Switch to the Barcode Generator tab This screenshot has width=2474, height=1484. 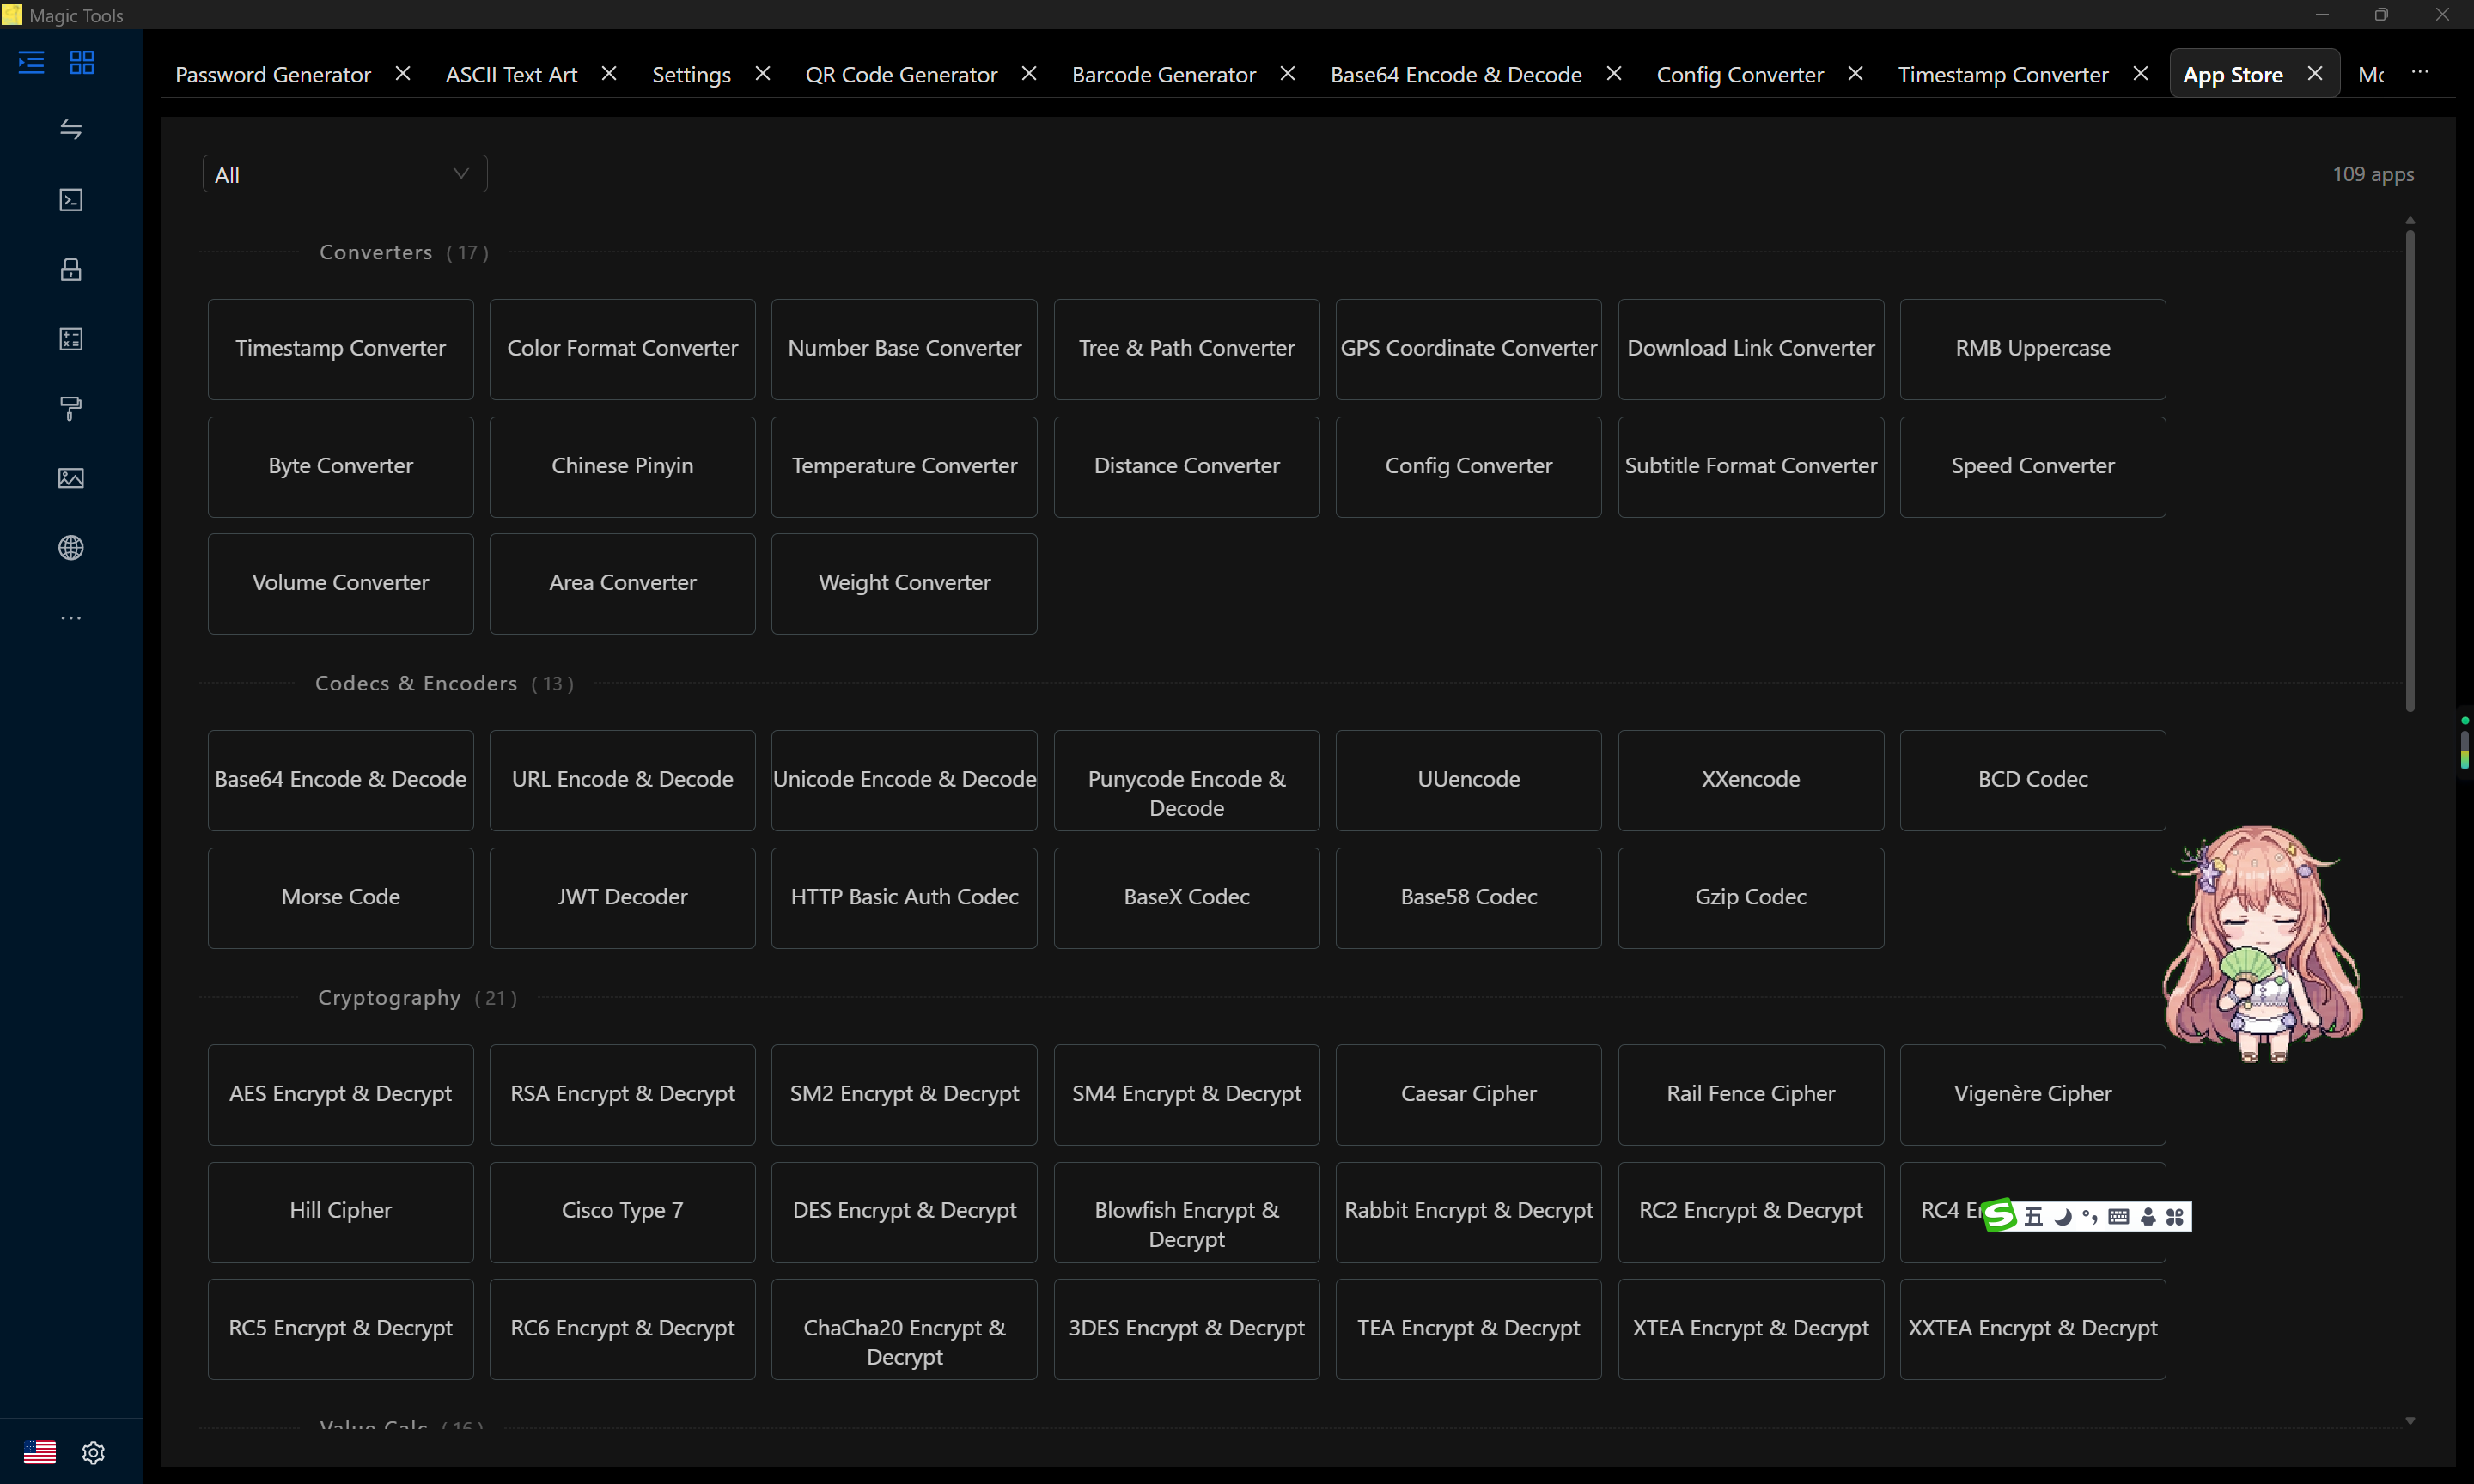pos(1163,74)
